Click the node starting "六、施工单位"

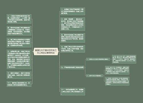[x=19, y=43]
